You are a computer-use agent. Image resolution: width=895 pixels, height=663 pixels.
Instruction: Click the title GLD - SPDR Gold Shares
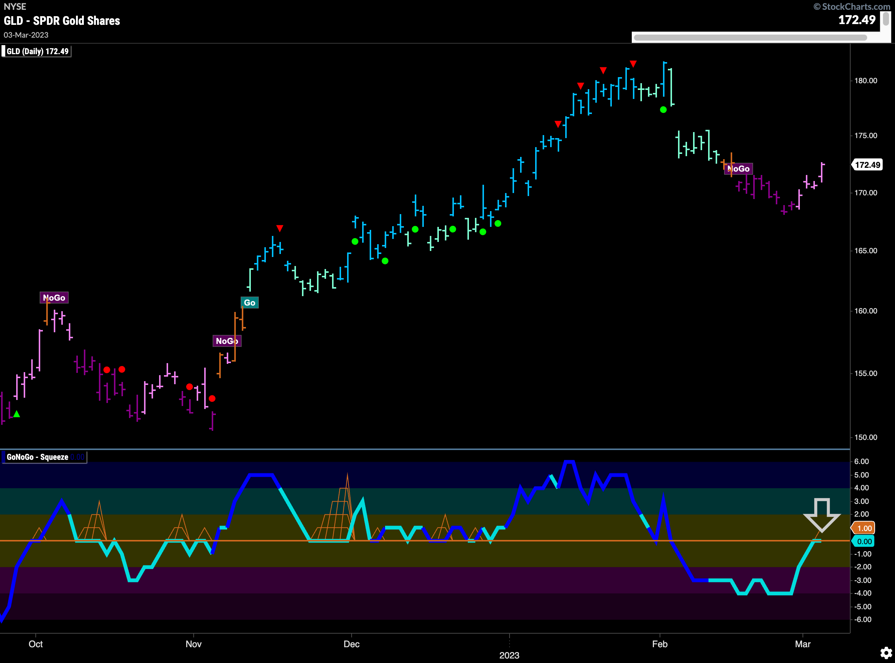pyautogui.click(x=62, y=21)
